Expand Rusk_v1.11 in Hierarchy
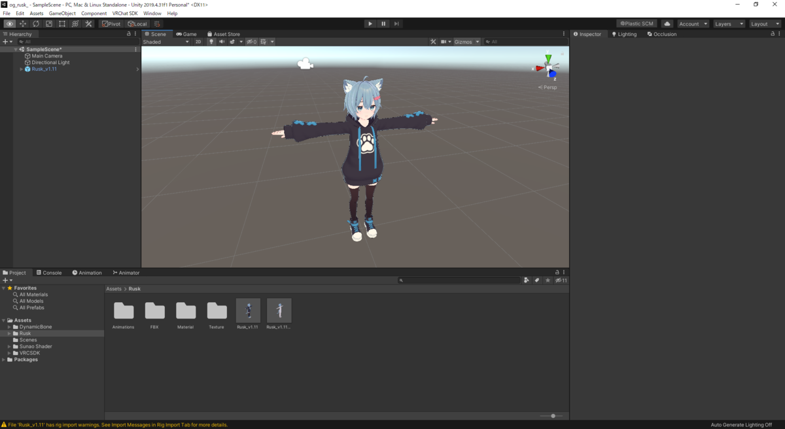 [21, 69]
